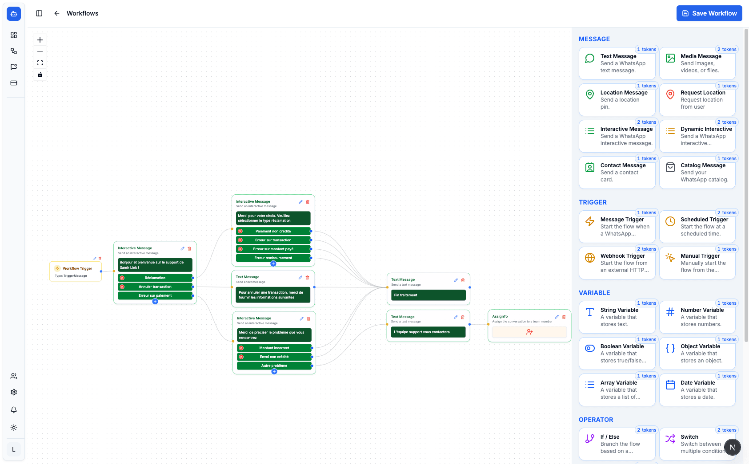This screenshot has width=749, height=464.
Task: Add option below 'Erreur remboursement' button
Action: [x=273, y=264]
